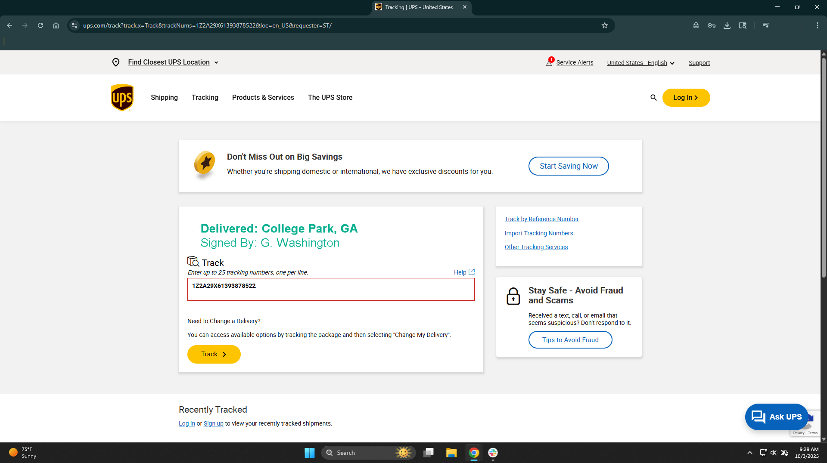Click the network icon in system tray
827x463 pixels.
(763, 453)
